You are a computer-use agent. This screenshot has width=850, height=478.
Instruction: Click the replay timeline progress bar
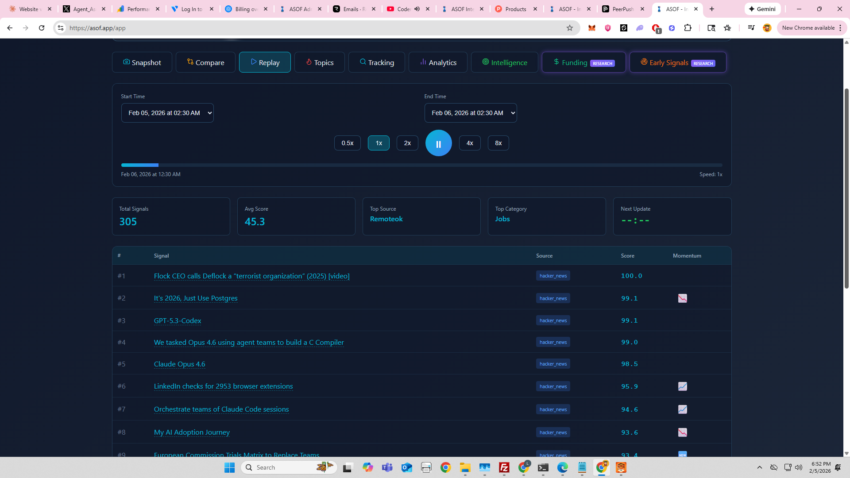(421, 165)
